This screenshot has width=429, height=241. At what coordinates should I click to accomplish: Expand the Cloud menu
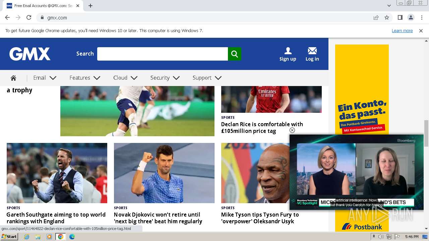click(125, 78)
